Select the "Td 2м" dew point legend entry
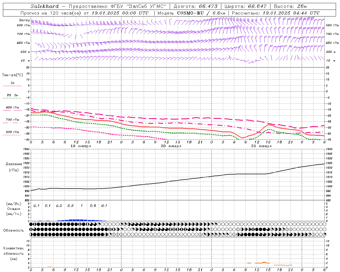 coord(12,95)
